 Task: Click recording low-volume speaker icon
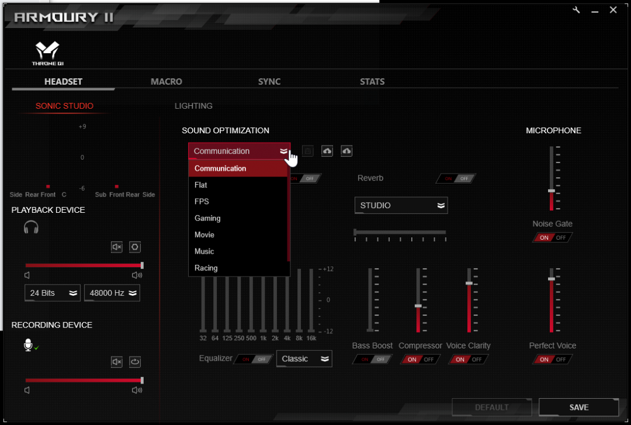click(x=27, y=390)
